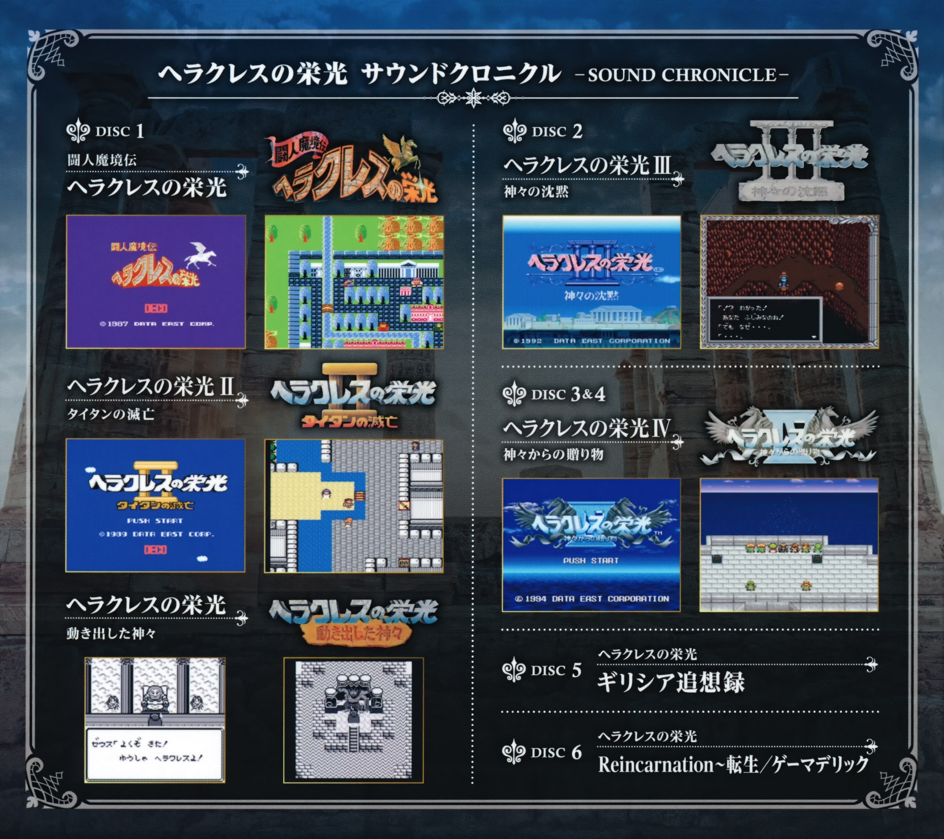Click the Disc 6 fleur-de-lis icon
The image size is (944, 839).
click(513, 753)
